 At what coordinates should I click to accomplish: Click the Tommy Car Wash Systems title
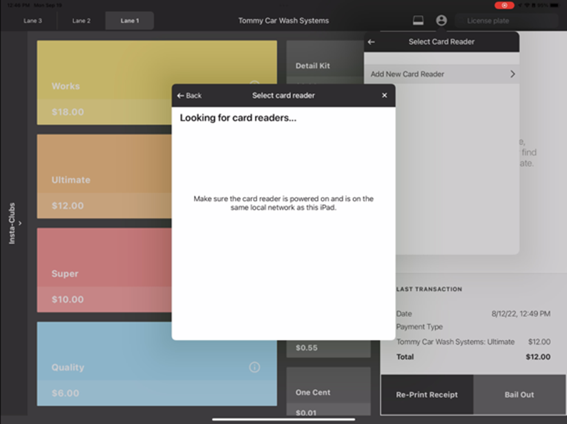283,21
